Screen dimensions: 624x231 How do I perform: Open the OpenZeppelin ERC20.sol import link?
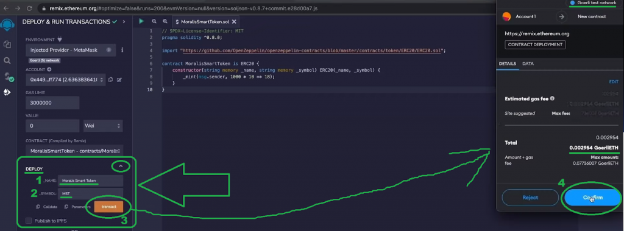(x=313, y=51)
